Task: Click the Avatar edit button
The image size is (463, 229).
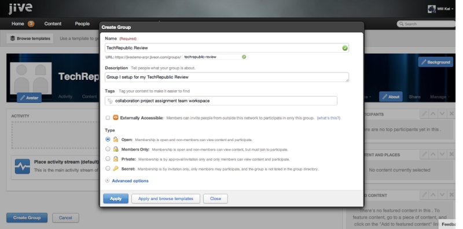Action: pos(30,98)
